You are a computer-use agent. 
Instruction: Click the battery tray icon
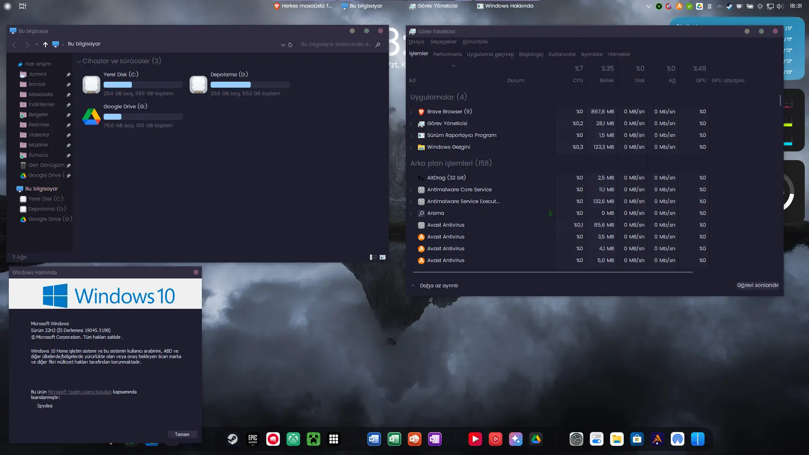(750, 6)
